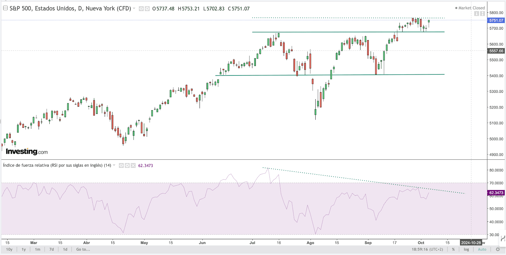
Task: Click the maximize pane double-arrow icon
Action: pyautogui.click(x=482, y=14)
